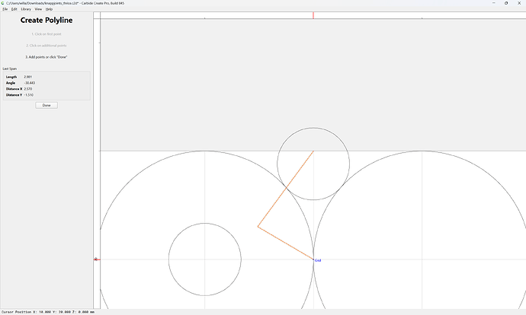Click step text "2. Click on additional points"
The image size is (526, 315).
tap(47, 46)
